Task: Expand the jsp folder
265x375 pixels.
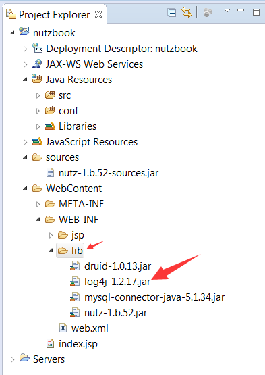Action: [x=51, y=235]
